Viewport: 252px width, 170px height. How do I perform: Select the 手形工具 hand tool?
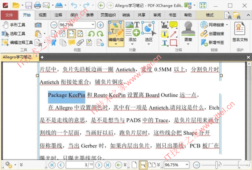point(14,25)
